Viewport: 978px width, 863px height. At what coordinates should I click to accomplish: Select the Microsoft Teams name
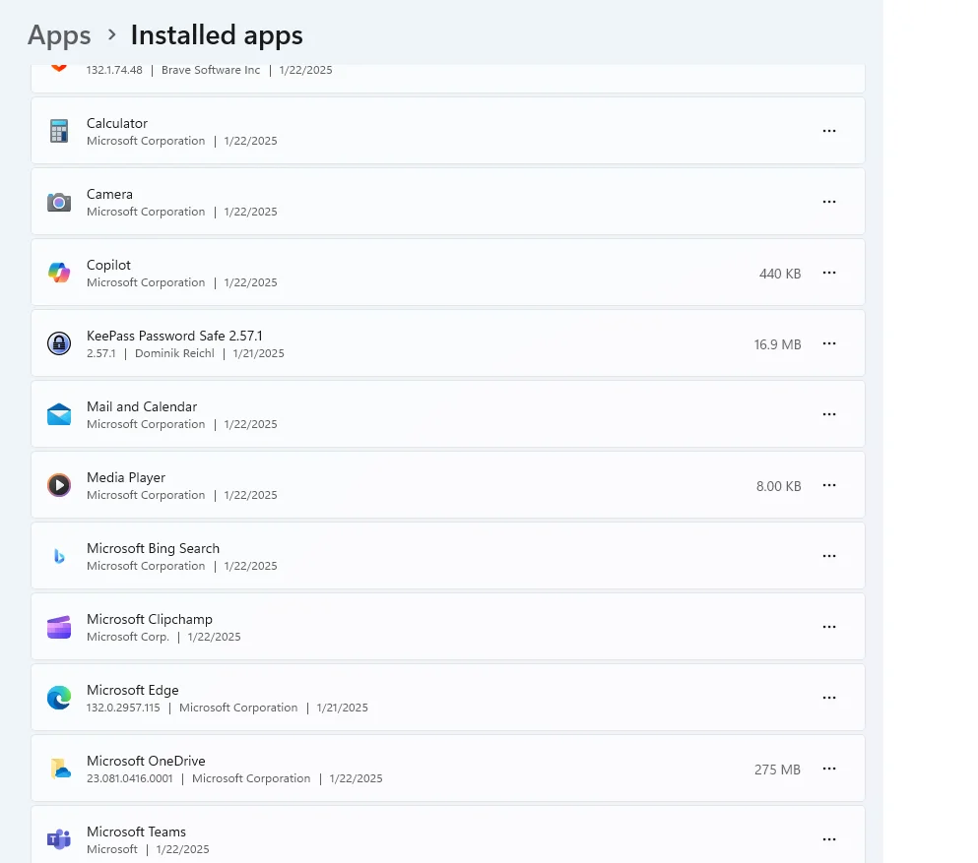tap(137, 832)
